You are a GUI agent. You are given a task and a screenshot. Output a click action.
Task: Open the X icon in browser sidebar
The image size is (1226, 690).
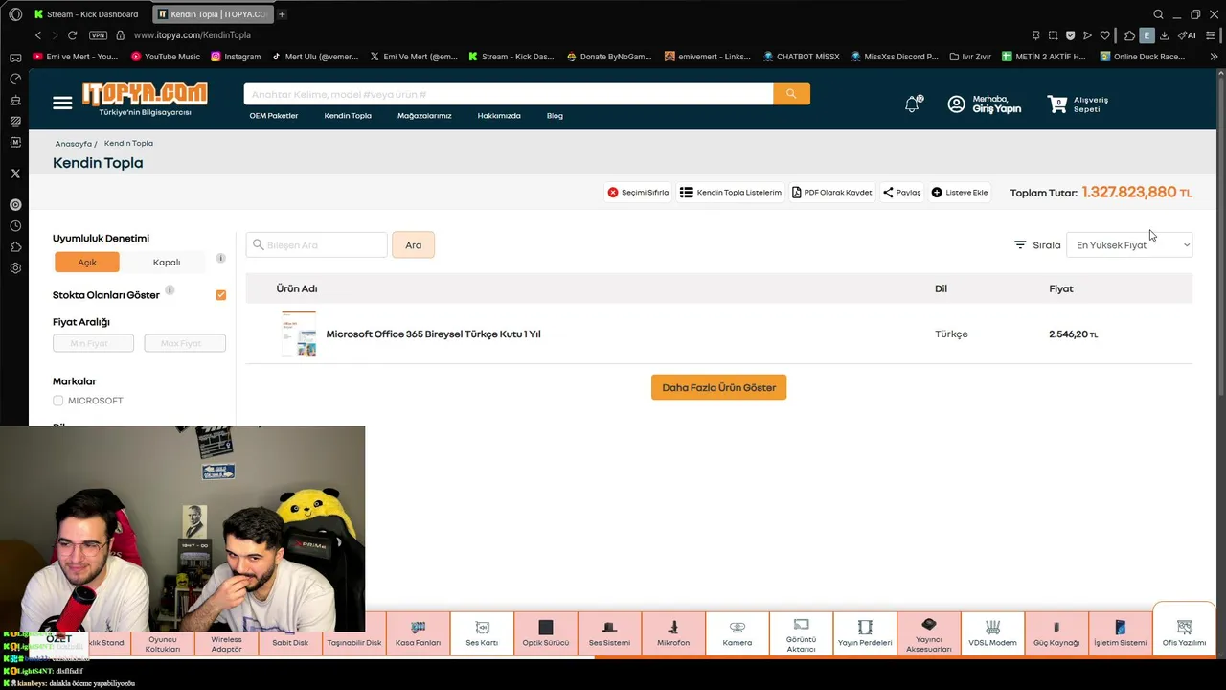pos(14,173)
